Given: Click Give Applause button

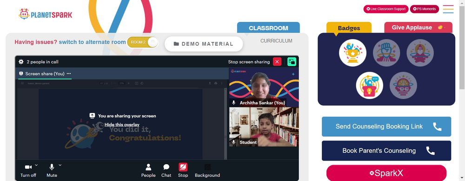Looking at the screenshot, I should pyautogui.click(x=418, y=27).
